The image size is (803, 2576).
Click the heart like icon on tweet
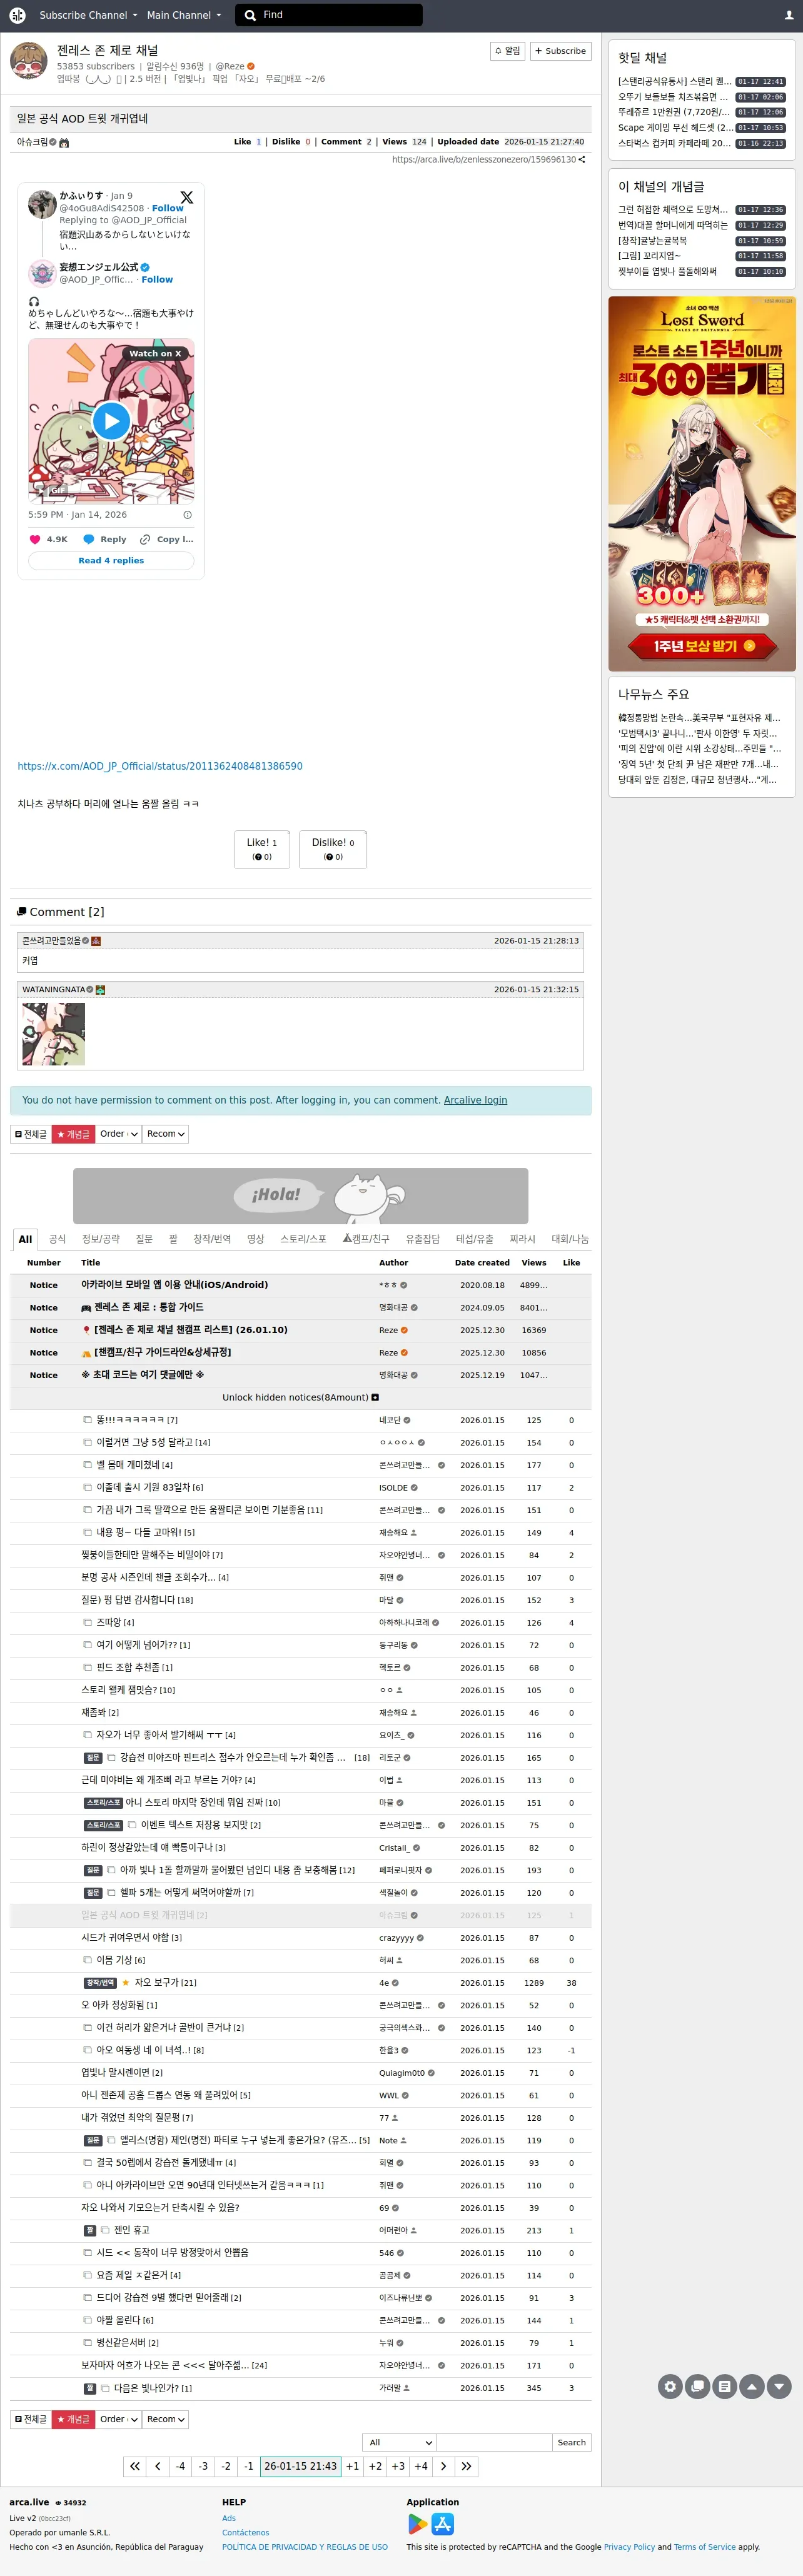(x=35, y=539)
